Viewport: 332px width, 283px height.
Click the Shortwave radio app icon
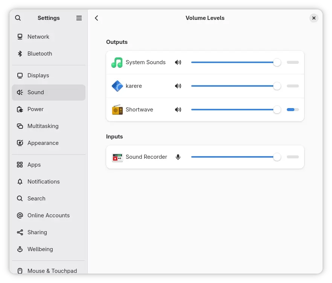(x=117, y=110)
